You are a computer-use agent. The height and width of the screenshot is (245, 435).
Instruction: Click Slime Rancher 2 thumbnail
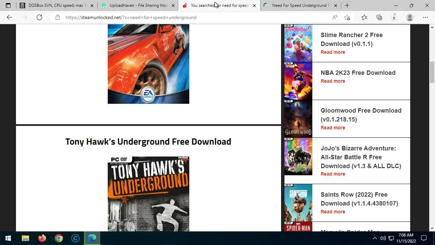click(x=298, y=43)
